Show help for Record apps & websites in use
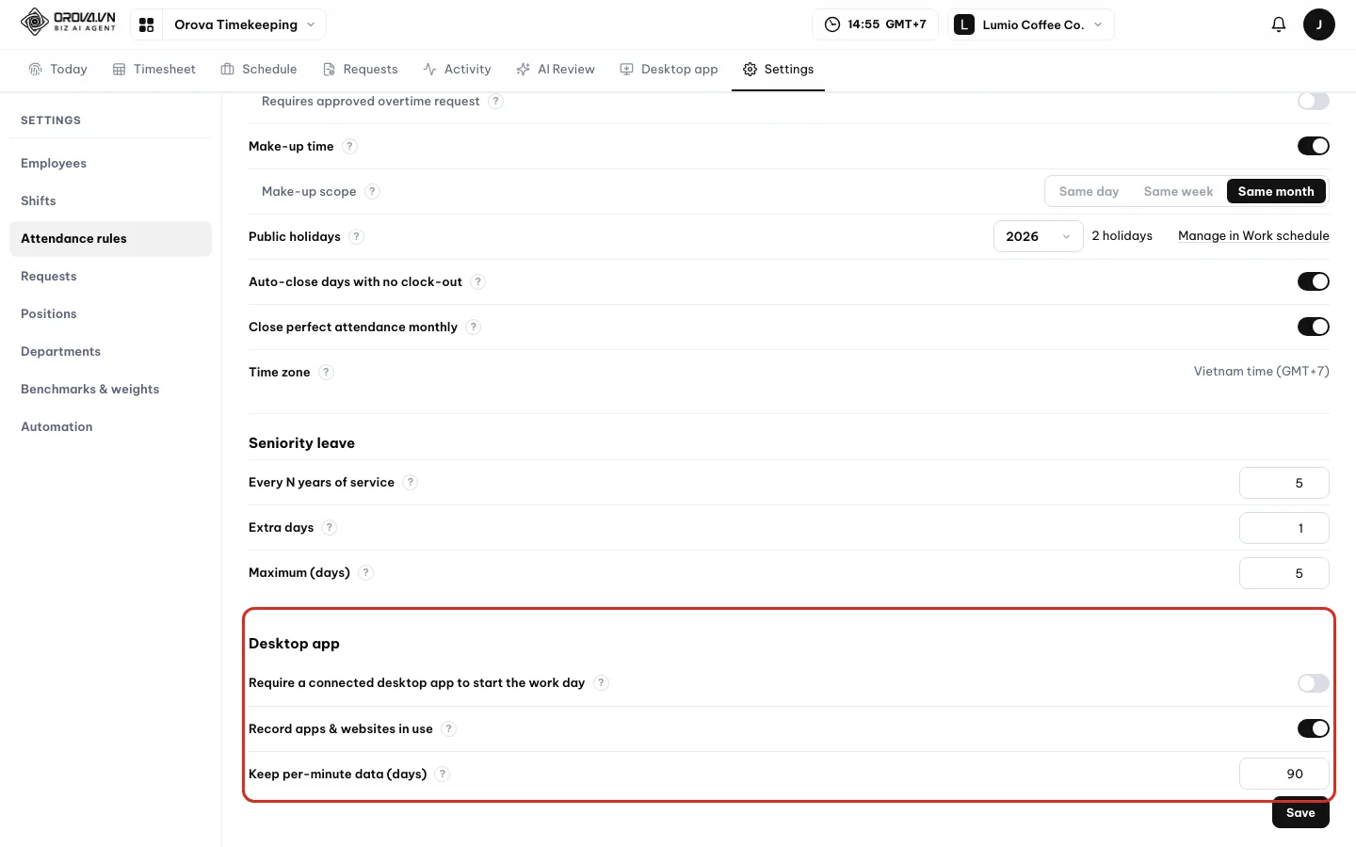 448,728
